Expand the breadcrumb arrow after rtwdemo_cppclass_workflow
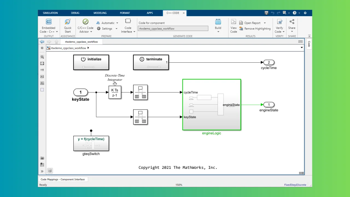This screenshot has height=197, width=350. [x=88, y=48]
